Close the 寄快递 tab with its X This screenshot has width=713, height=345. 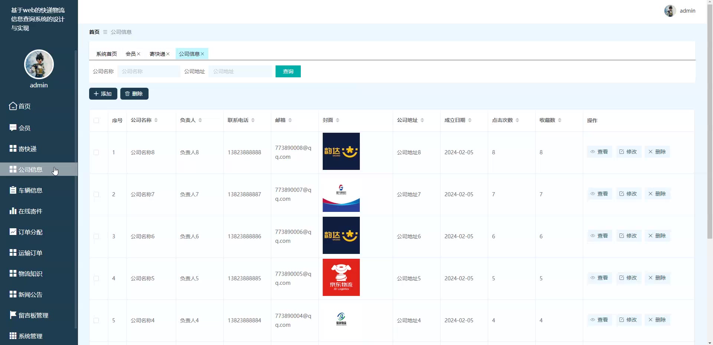pos(168,54)
